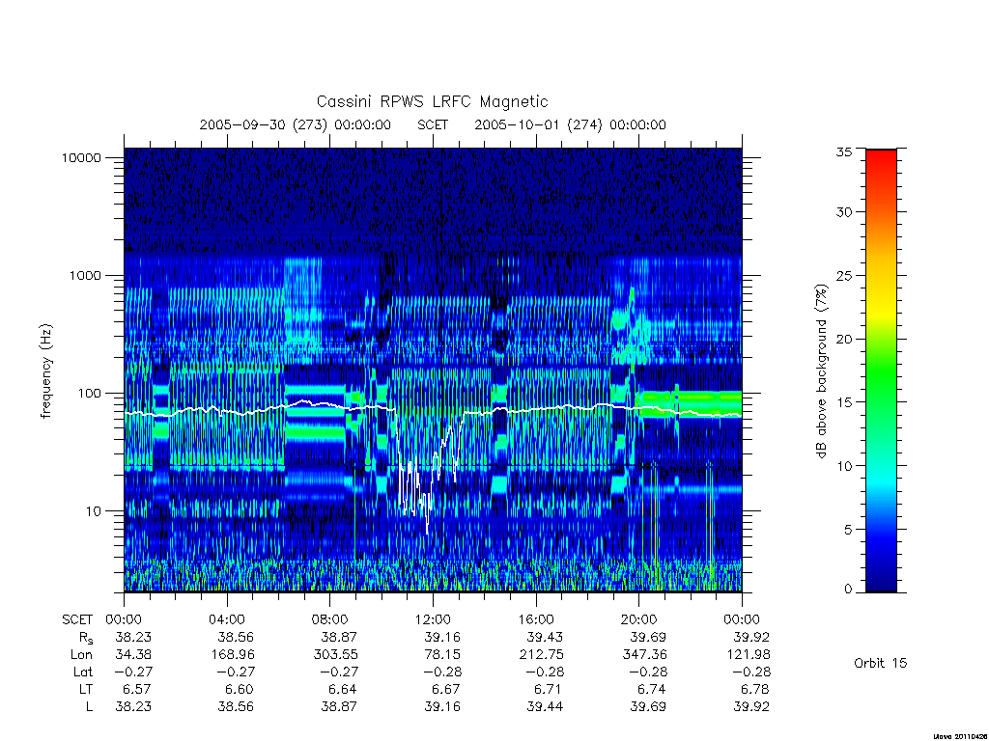Click "38.23" in the Rs row
Image resolution: width=989 pixels, height=741 pixels.
[x=133, y=638]
